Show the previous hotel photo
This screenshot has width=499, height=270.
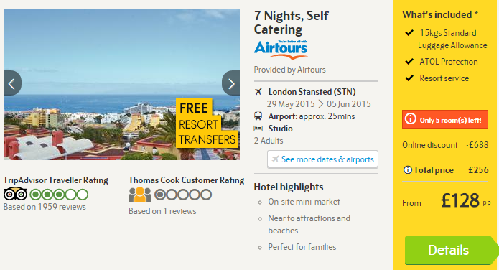[x=12, y=83]
